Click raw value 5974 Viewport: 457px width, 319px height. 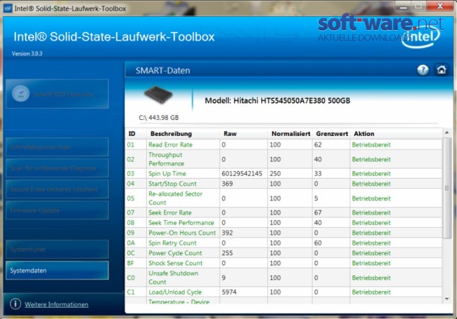[229, 292]
